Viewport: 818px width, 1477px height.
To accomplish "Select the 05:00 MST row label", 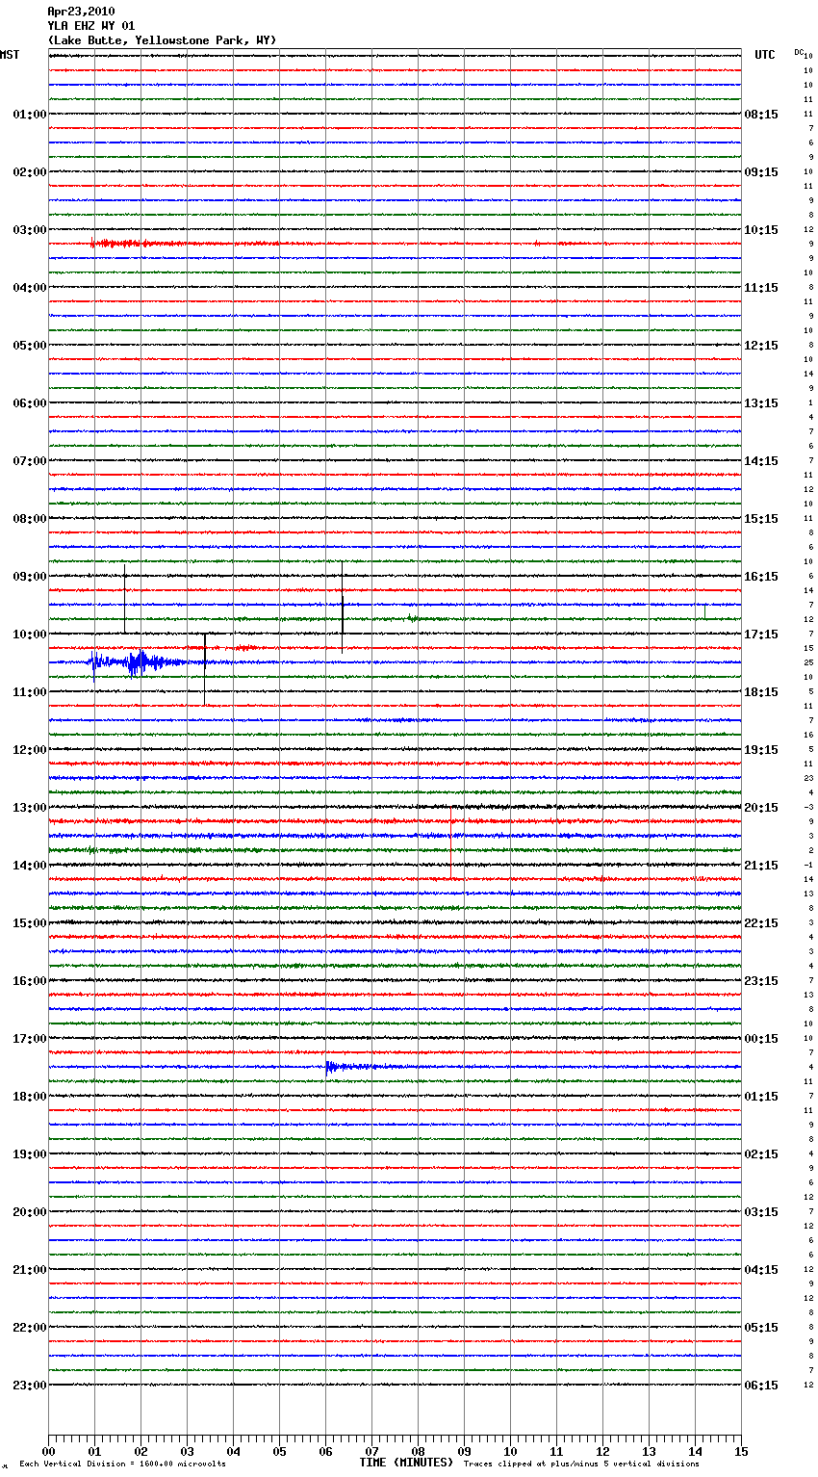I will [30, 346].
